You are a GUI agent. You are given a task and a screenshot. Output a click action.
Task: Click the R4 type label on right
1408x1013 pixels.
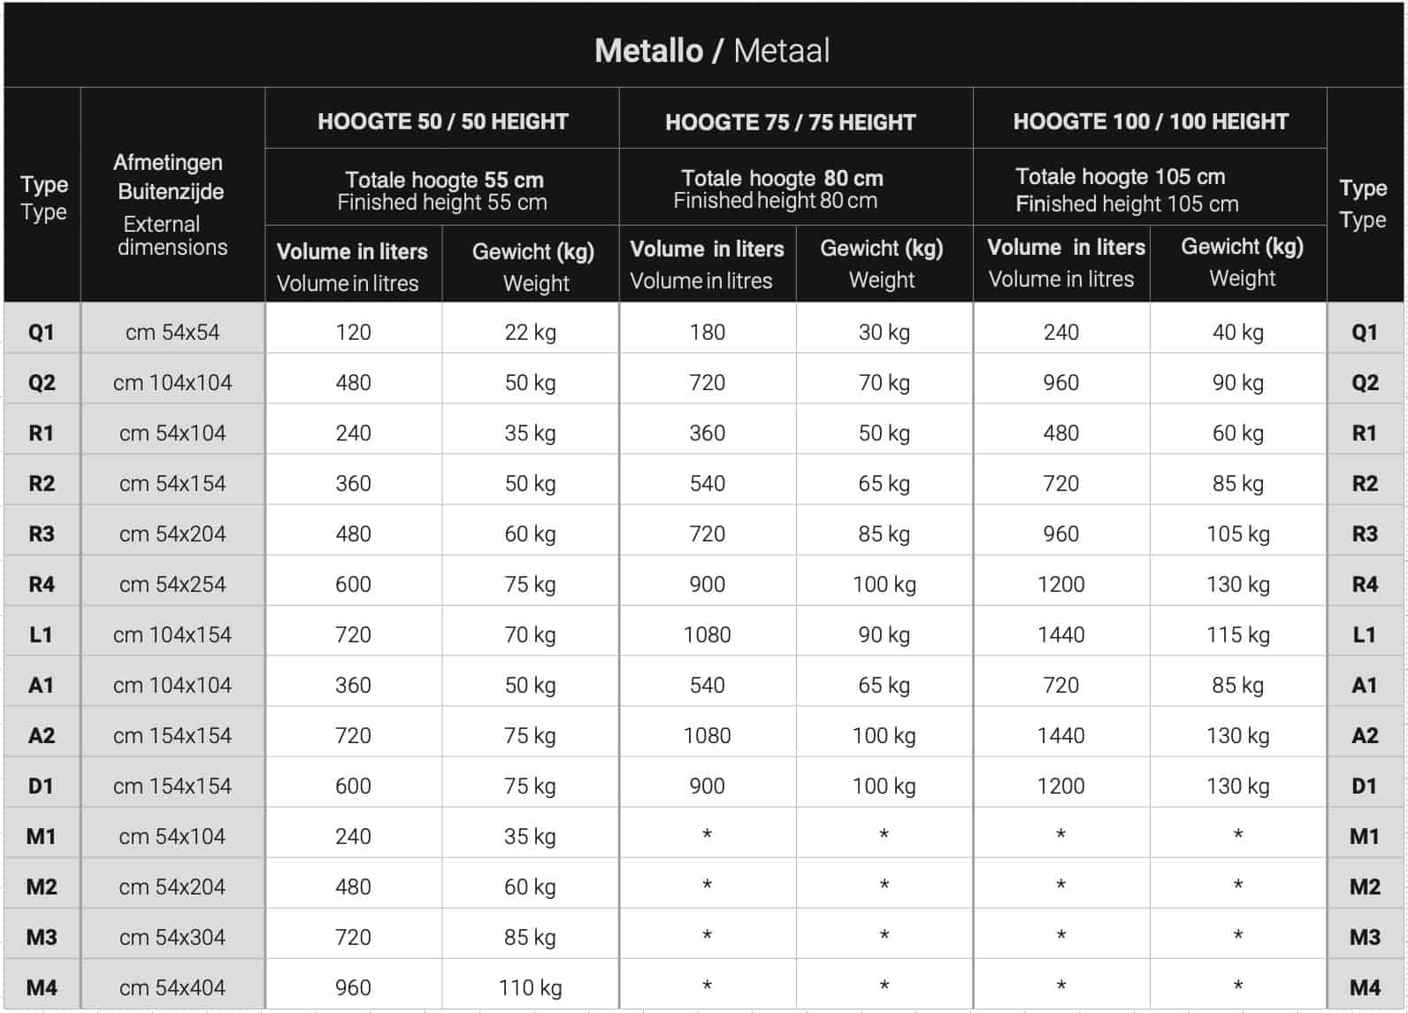point(1365,584)
